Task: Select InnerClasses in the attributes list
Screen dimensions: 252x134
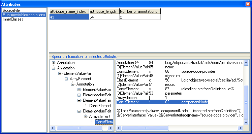Action: (13, 19)
